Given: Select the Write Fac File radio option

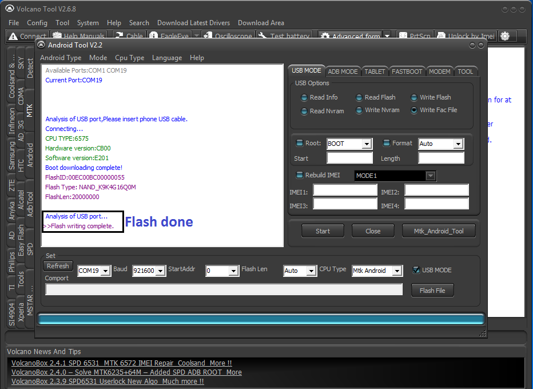Looking at the screenshot, I should tap(414, 110).
